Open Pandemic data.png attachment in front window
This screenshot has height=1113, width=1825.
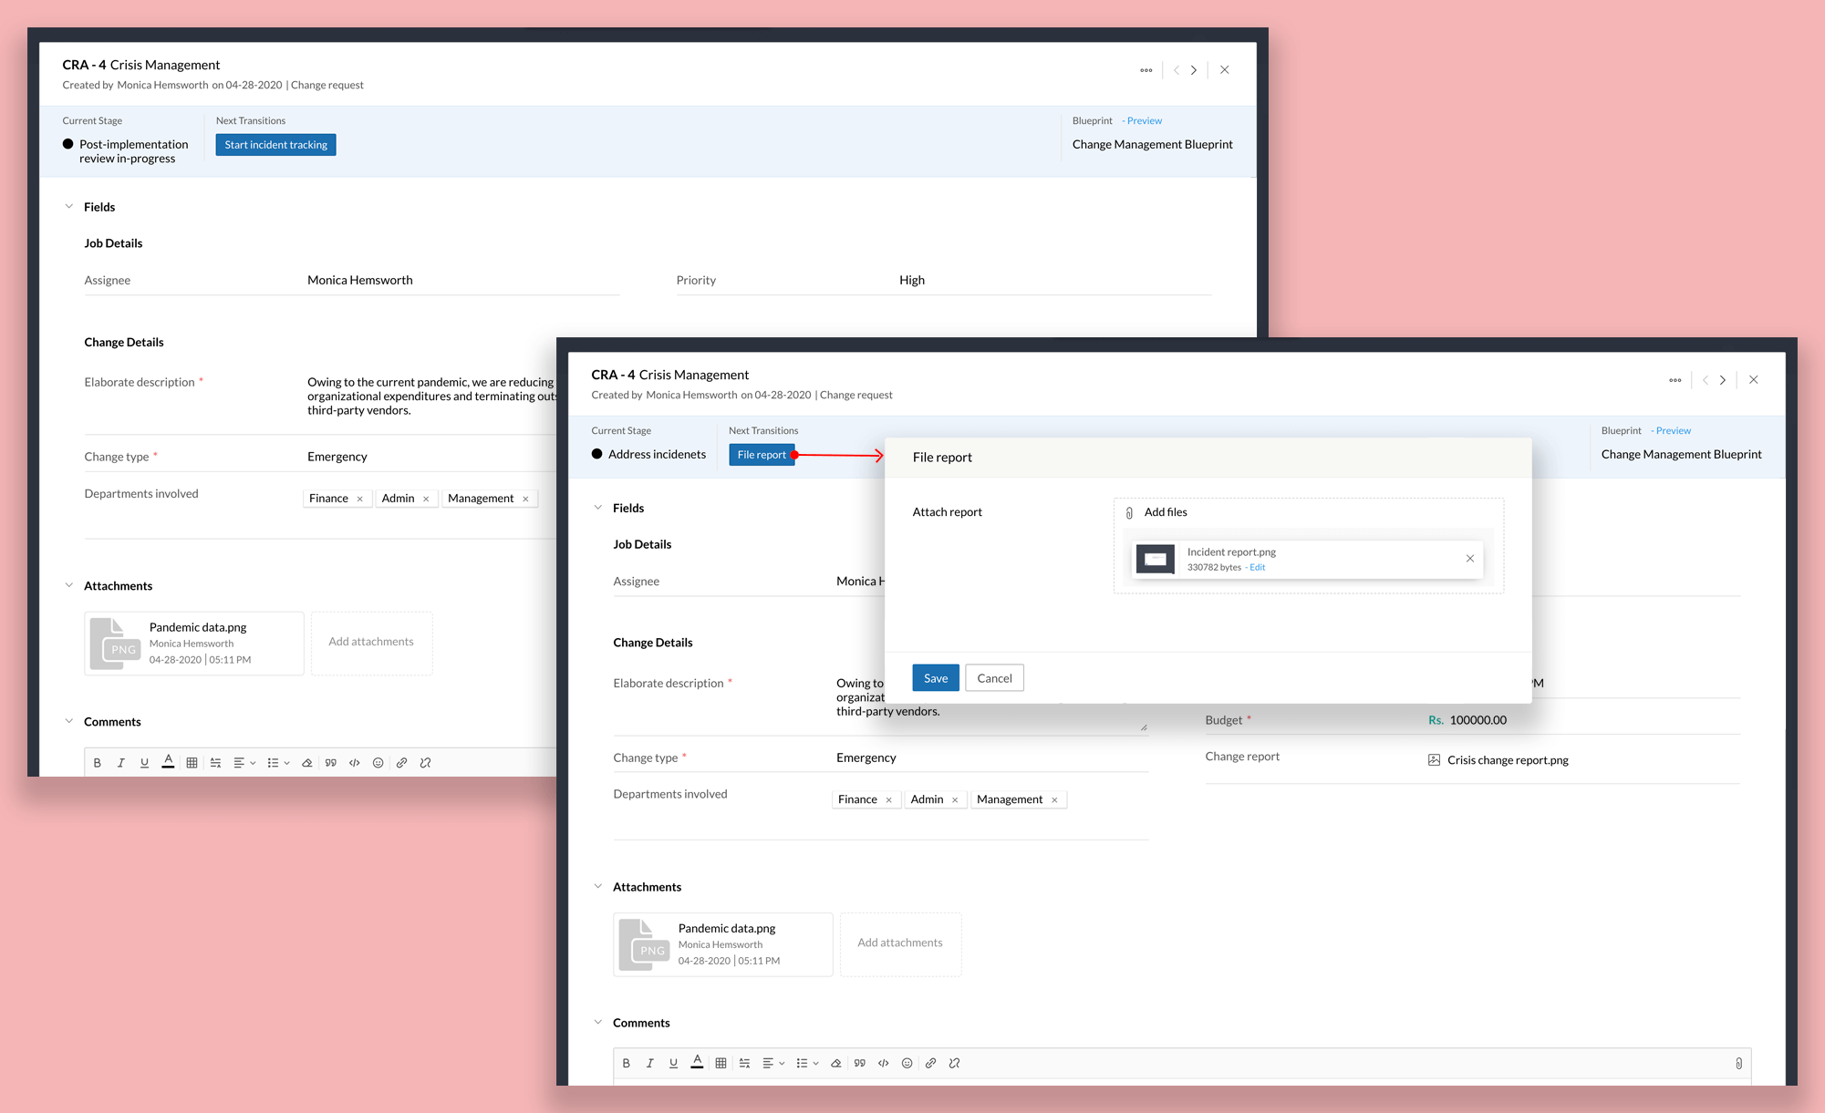click(722, 943)
